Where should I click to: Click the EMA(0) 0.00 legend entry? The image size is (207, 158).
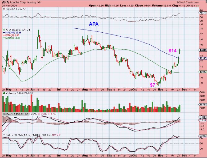coord(11,35)
